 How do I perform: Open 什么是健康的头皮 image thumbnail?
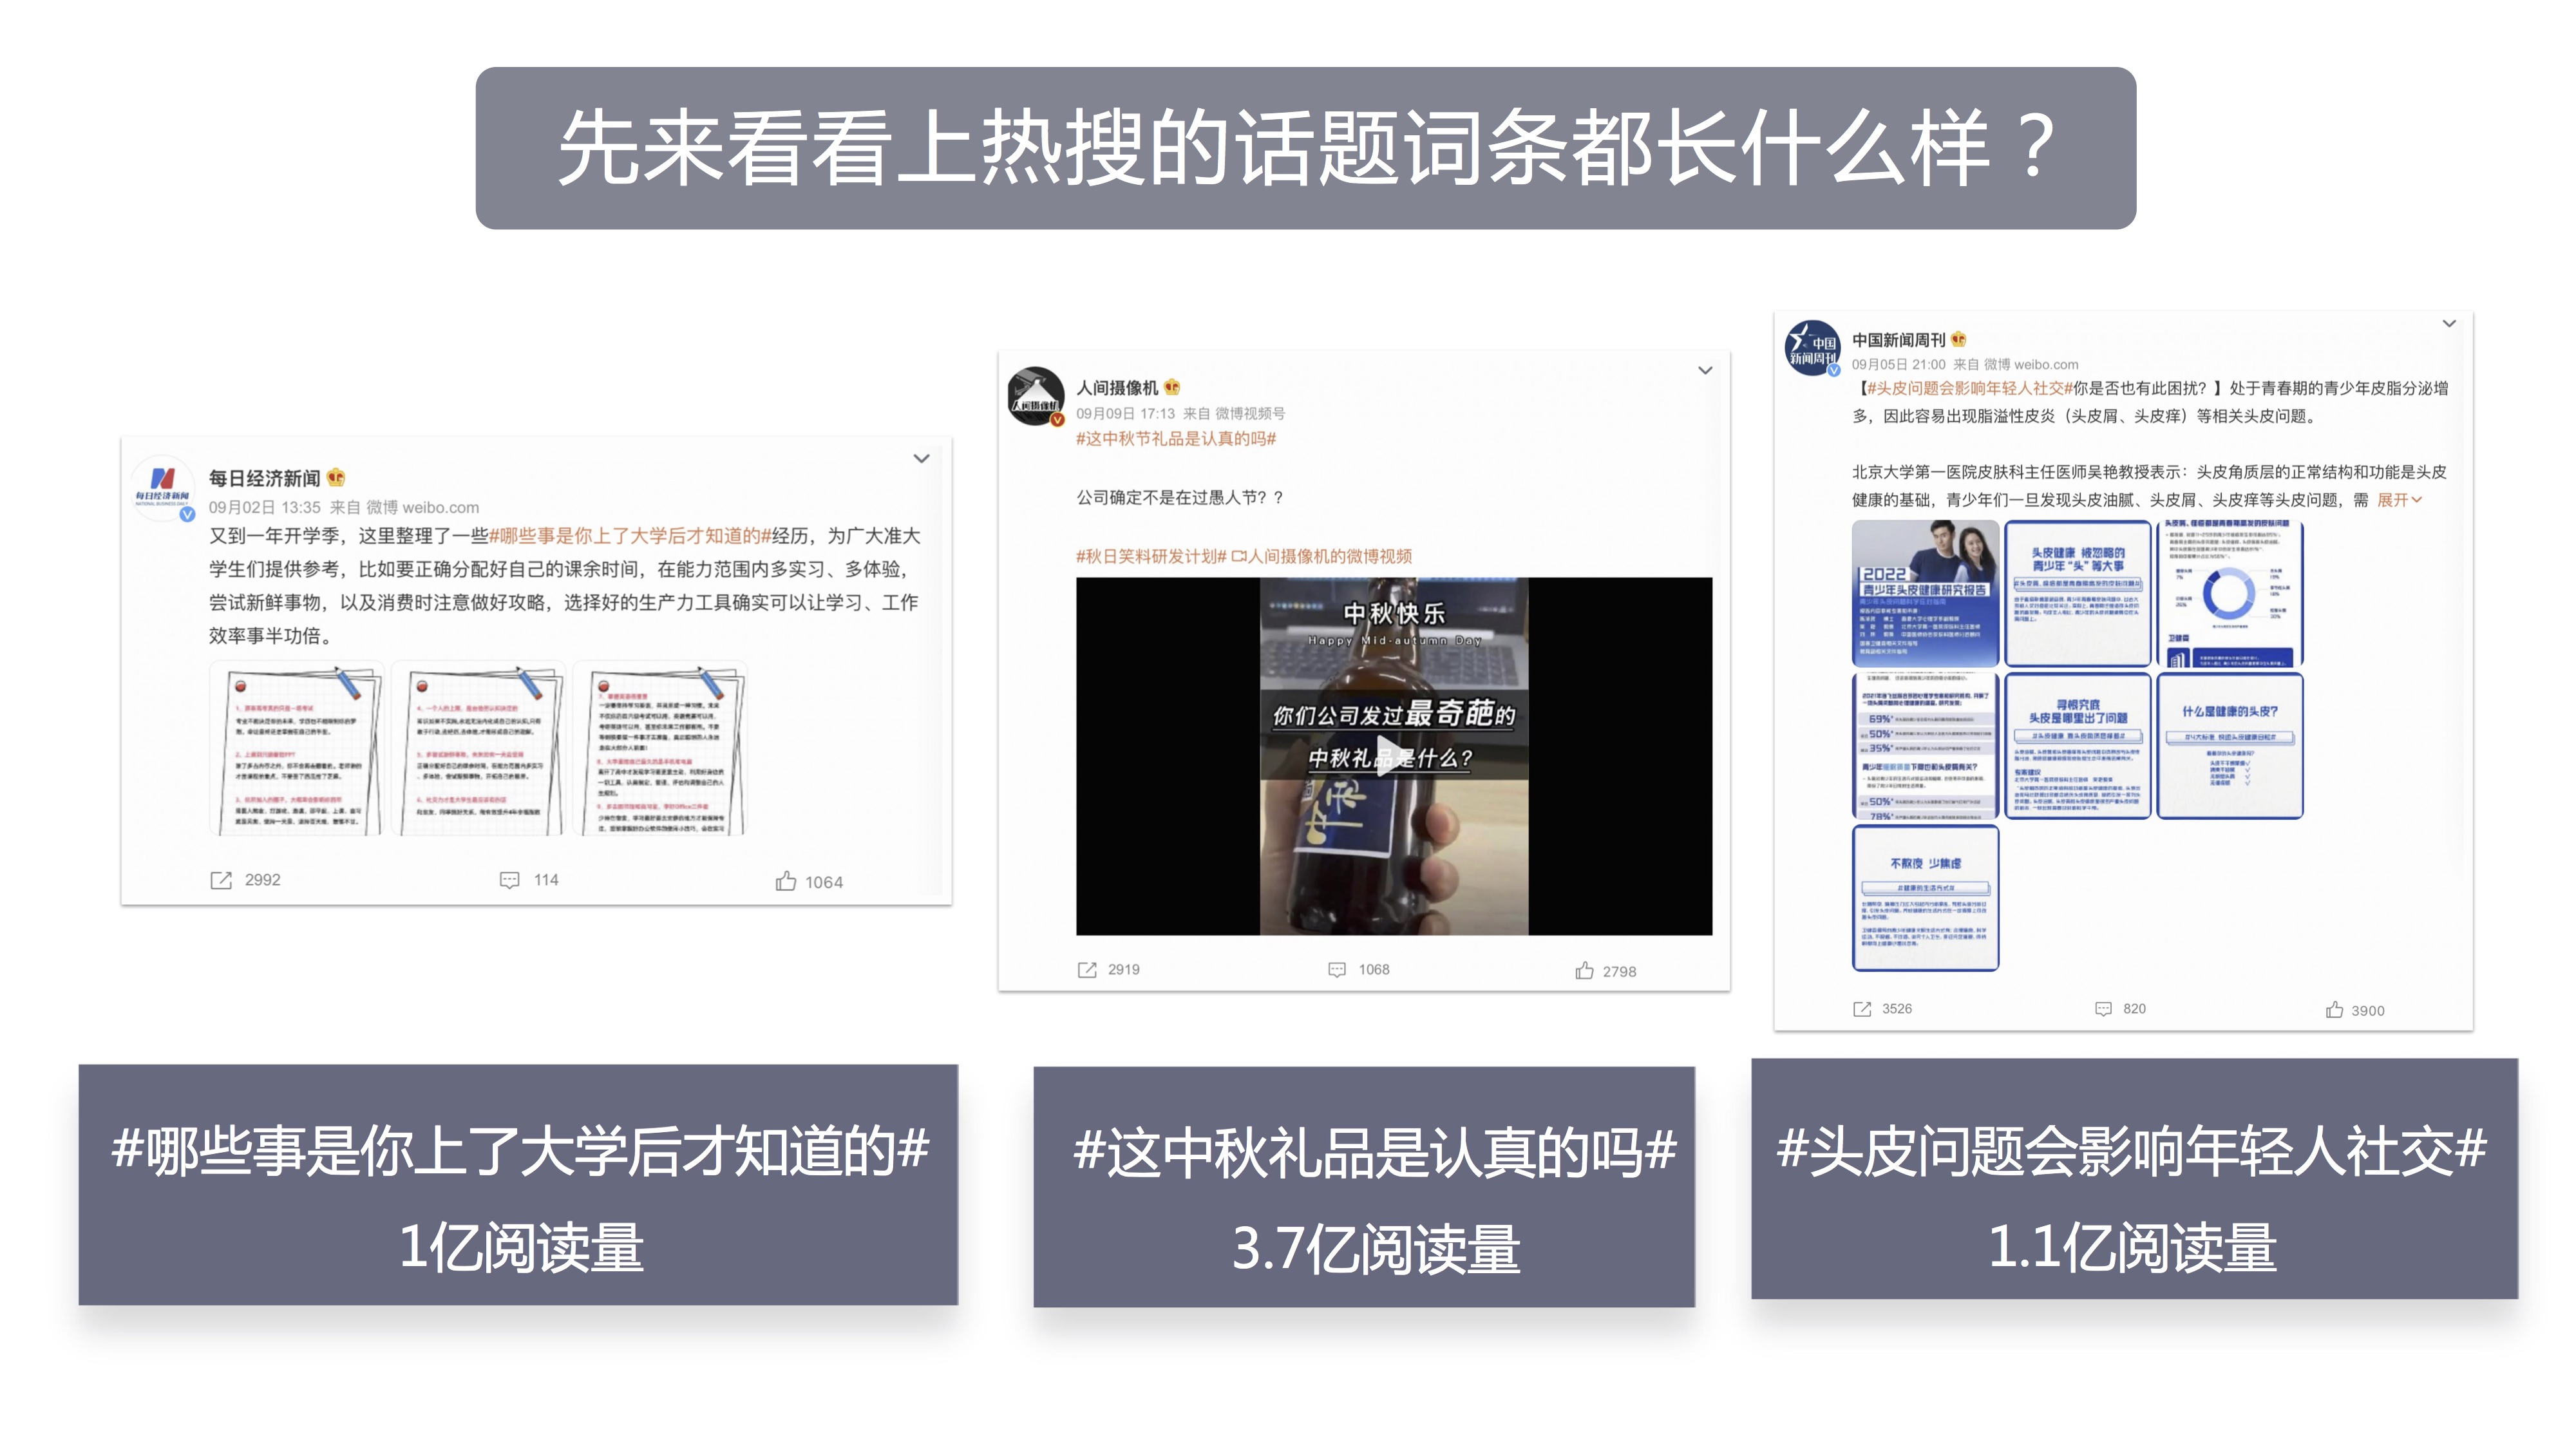point(2230,746)
